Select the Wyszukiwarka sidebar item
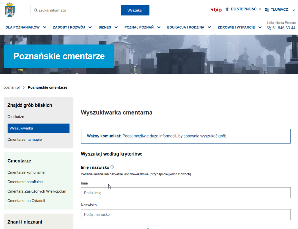 coord(38,128)
